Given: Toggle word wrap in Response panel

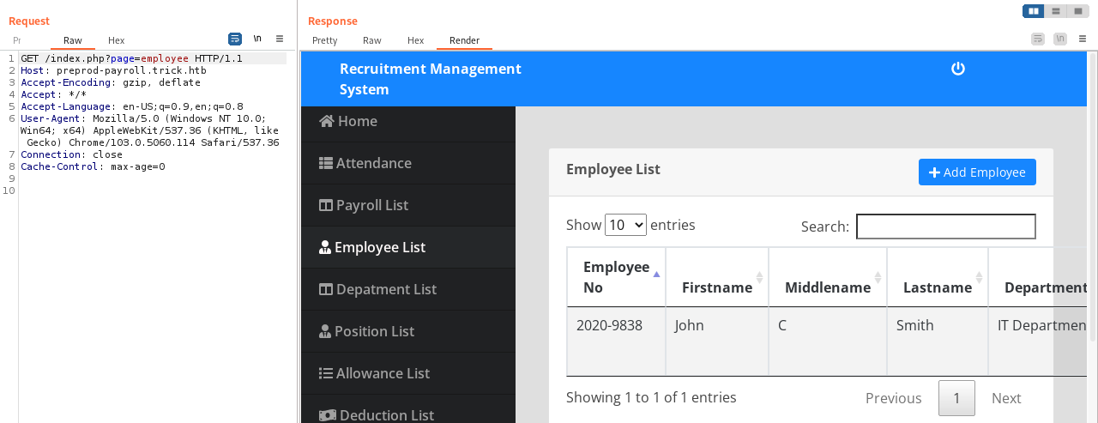Looking at the screenshot, I should (1038, 39).
